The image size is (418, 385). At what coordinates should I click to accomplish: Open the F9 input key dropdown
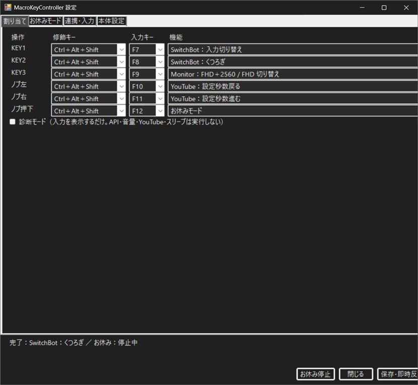(x=160, y=74)
